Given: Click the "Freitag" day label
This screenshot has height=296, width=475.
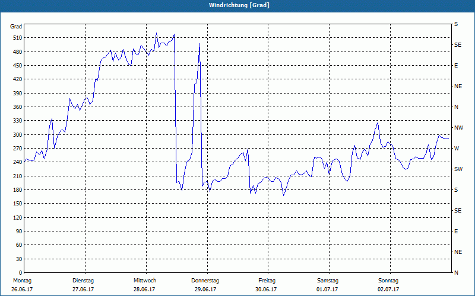Looking at the screenshot, I should pyautogui.click(x=267, y=281).
